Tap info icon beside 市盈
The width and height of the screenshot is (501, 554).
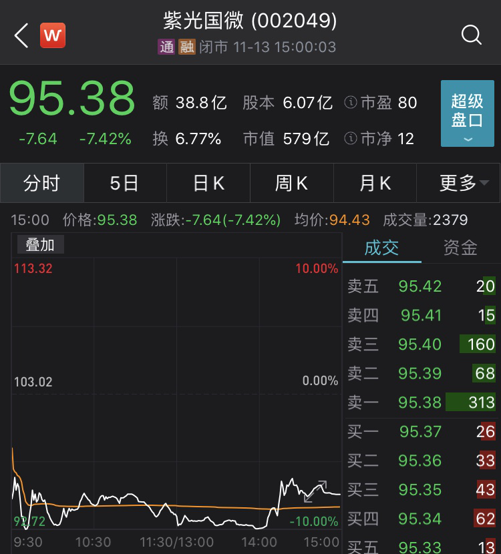point(351,103)
